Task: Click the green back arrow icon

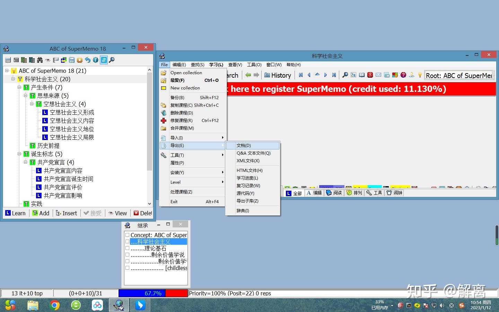Action: click(x=248, y=75)
